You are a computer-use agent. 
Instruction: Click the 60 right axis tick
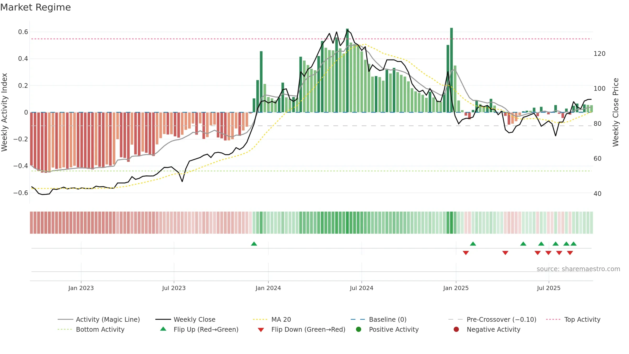(x=597, y=159)
